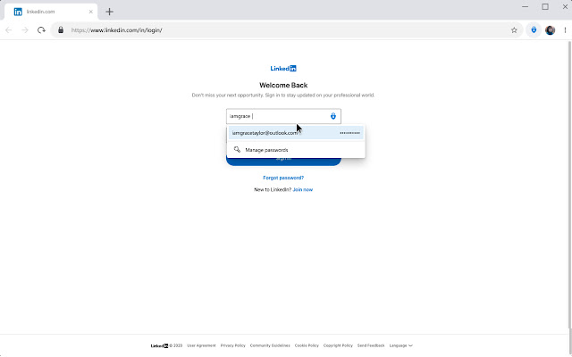View site security lock information
Viewport: 572px width, 357px height.
pyautogui.click(x=61, y=30)
